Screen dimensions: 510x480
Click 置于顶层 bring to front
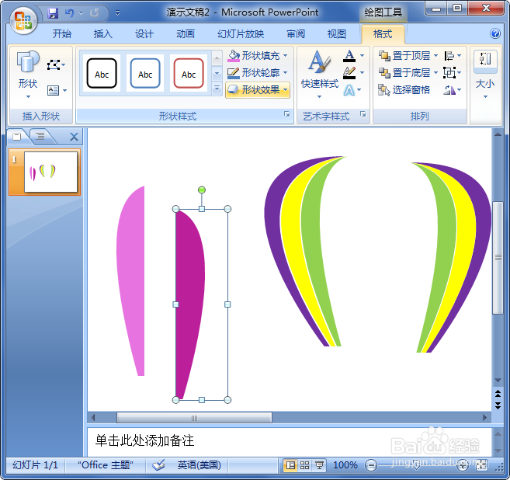click(404, 56)
